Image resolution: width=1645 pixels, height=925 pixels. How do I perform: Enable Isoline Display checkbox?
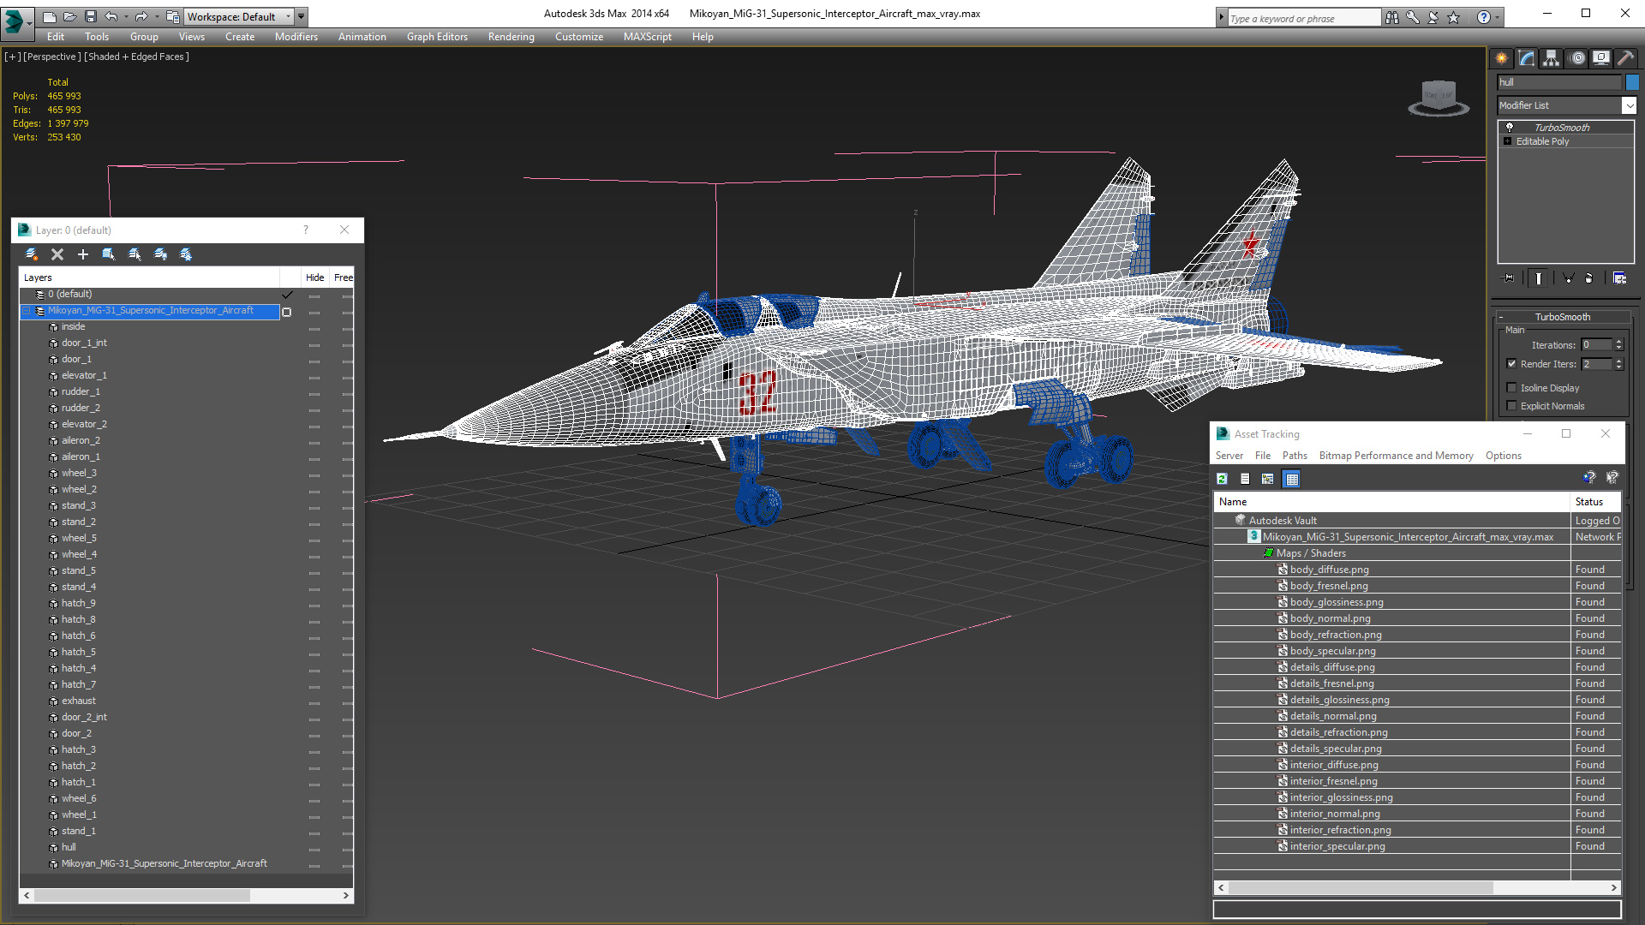pyautogui.click(x=1512, y=388)
